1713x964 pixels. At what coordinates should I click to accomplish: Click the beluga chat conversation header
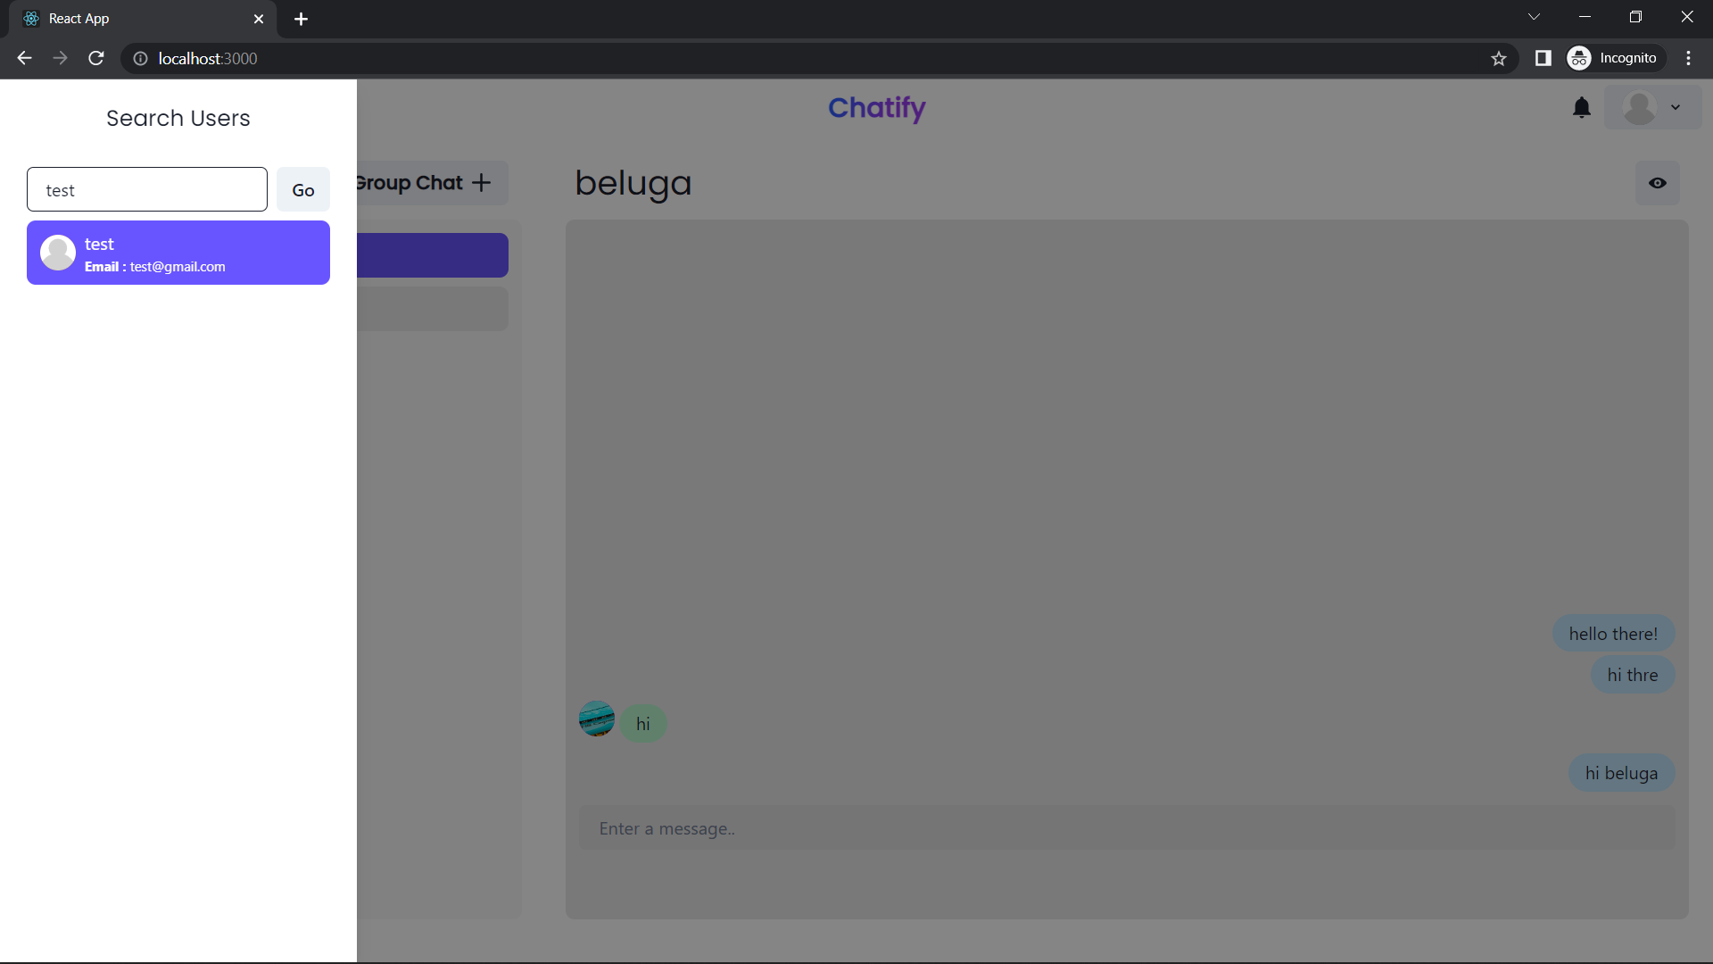633,182
